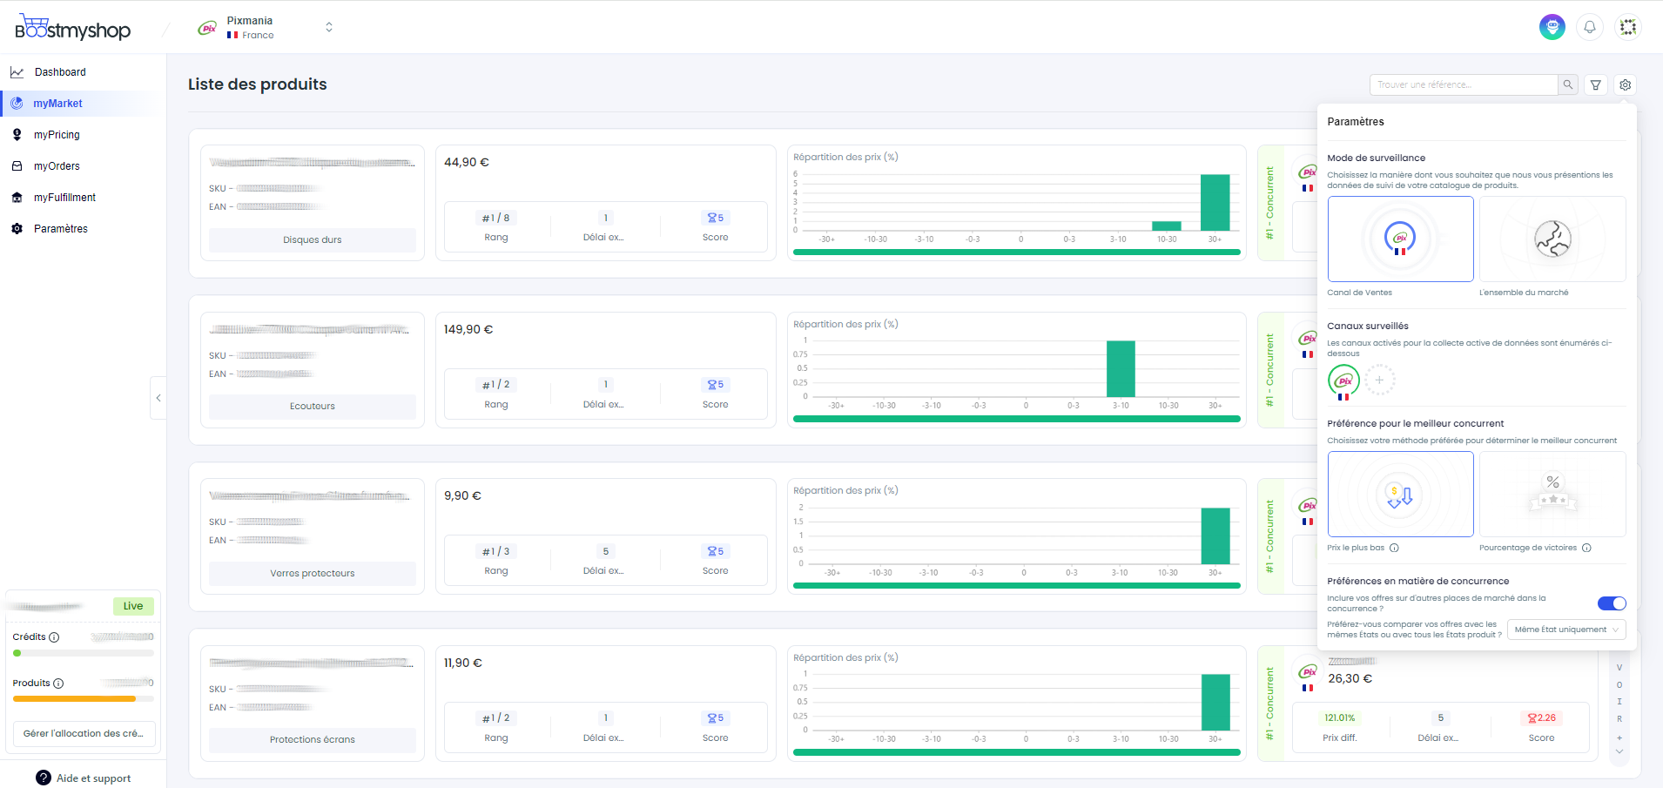The width and height of the screenshot is (1663, 788).
Task: Click Gérer l'allocation des crédits button
Action: (84, 733)
